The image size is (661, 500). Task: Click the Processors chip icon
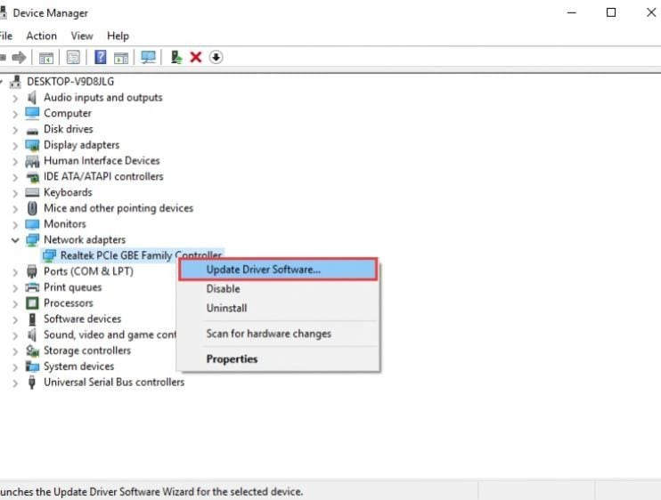(32, 303)
